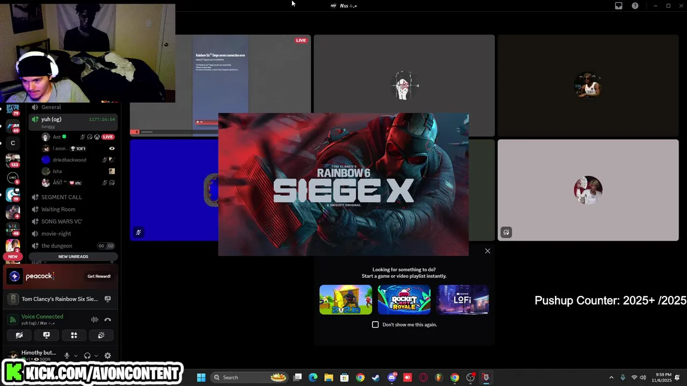Open the server with the 79 badge
687x386 pixels.
12,110
